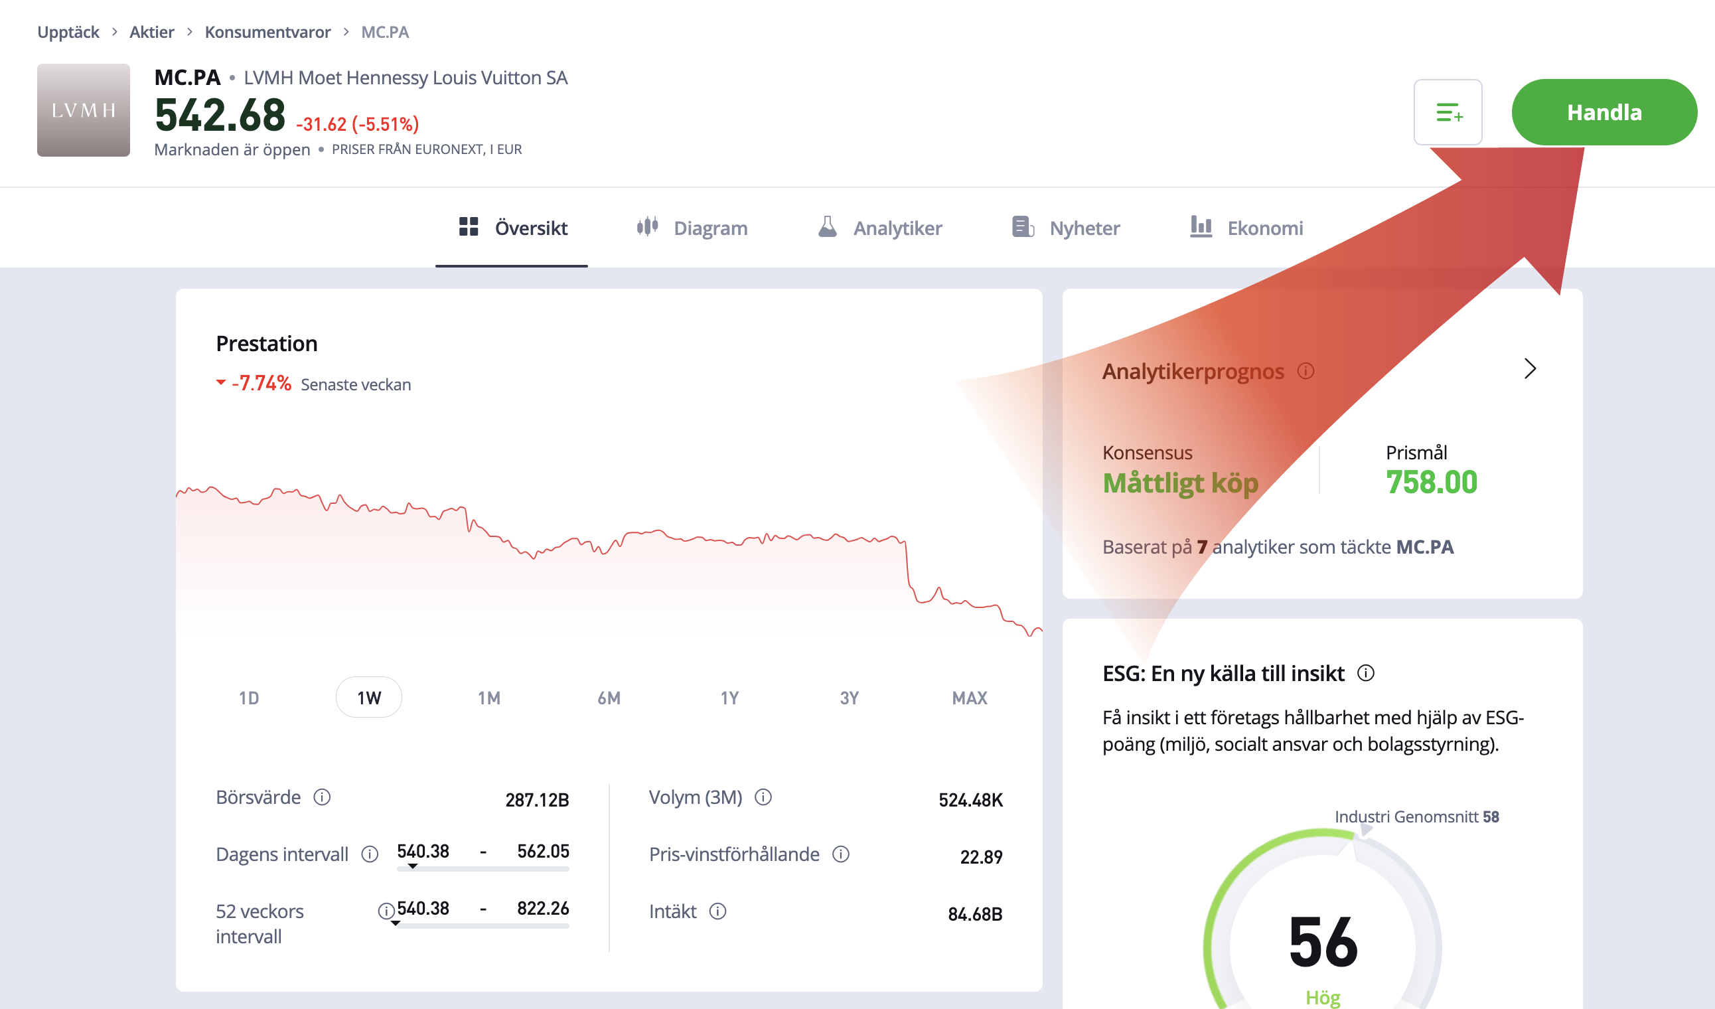Click the info icon next to Intäkt
This screenshot has height=1009, width=1715.
(x=718, y=911)
